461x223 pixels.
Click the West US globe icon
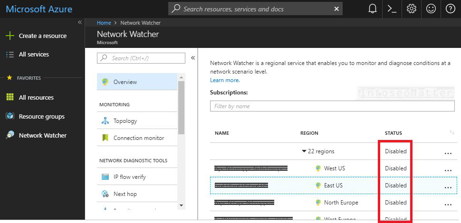click(x=318, y=168)
